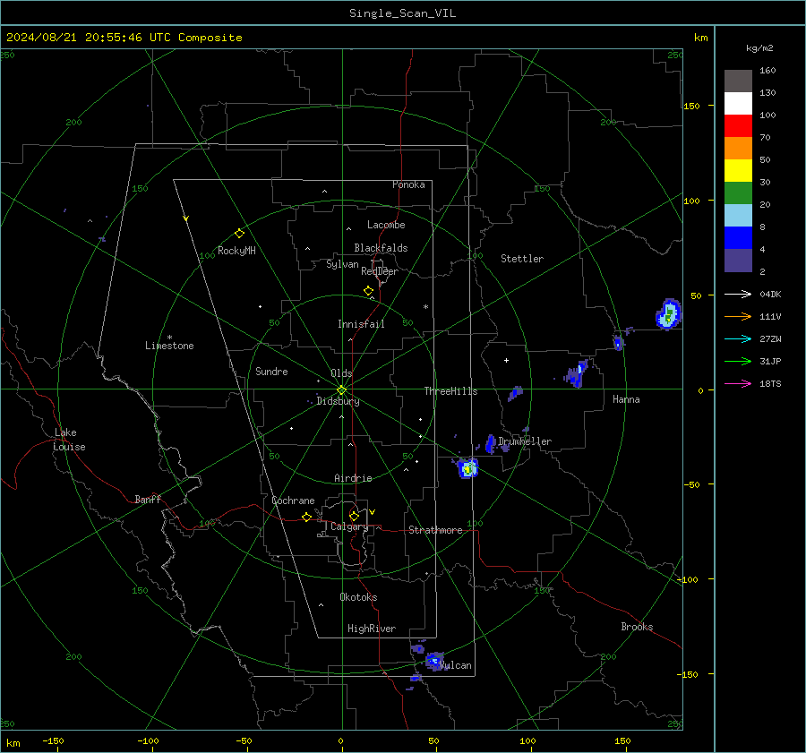Select the purple 2–4 legend swatch

[x=738, y=261]
